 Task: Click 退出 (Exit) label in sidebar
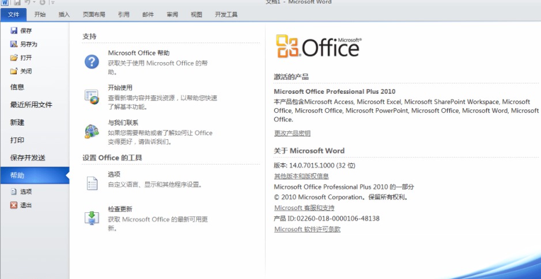click(26, 205)
